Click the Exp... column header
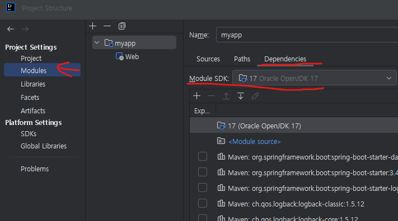The width and height of the screenshot is (398, 221). (x=202, y=111)
